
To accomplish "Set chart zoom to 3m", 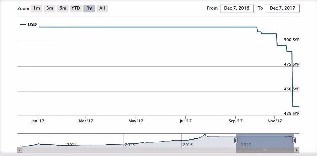I will [50, 9].
